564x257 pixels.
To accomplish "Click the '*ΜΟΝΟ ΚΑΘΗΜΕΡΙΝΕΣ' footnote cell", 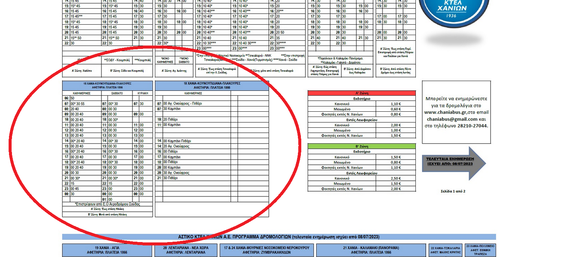I will coord(164,60).
